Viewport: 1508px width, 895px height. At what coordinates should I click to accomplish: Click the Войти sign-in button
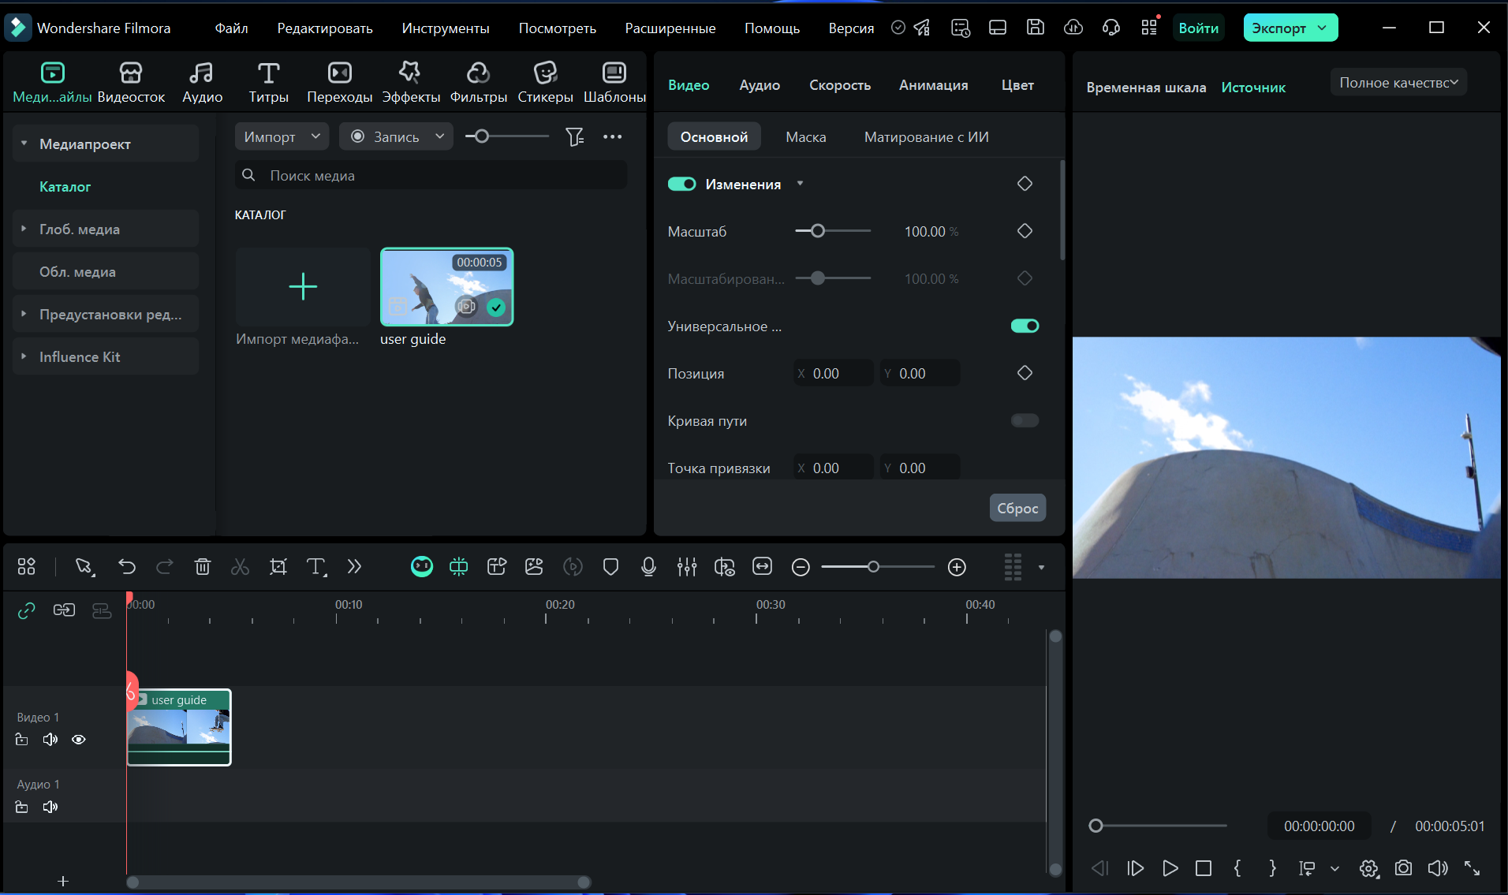point(1198,28)
